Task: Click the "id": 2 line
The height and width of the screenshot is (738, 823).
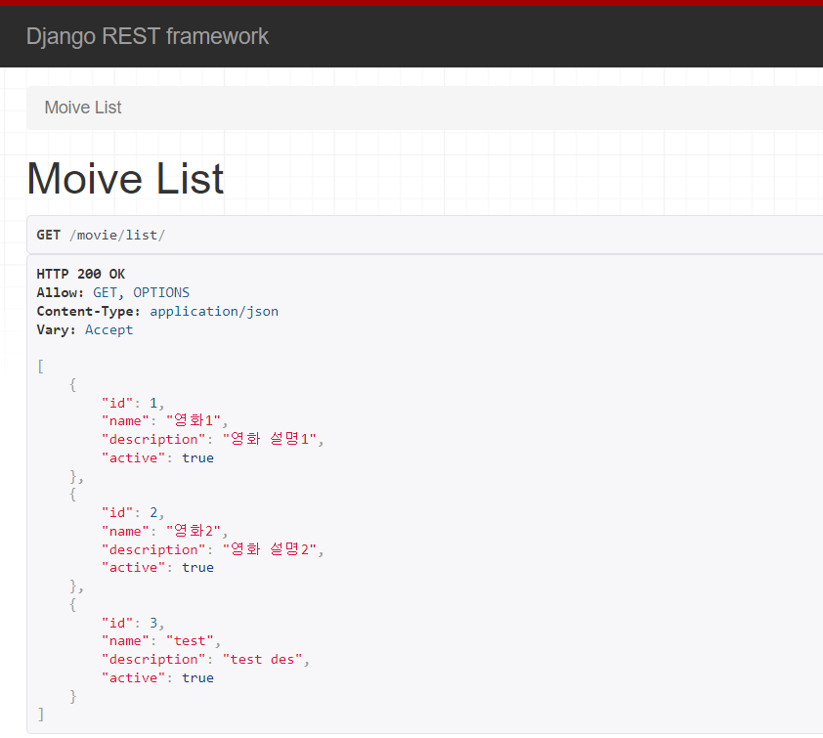Action: tap(133, 512)
